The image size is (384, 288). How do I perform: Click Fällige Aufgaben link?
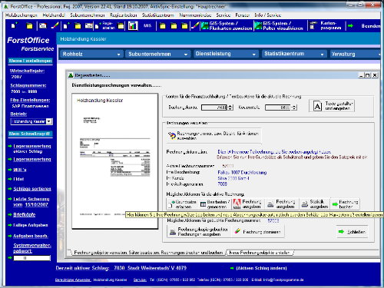coord(31,225)
